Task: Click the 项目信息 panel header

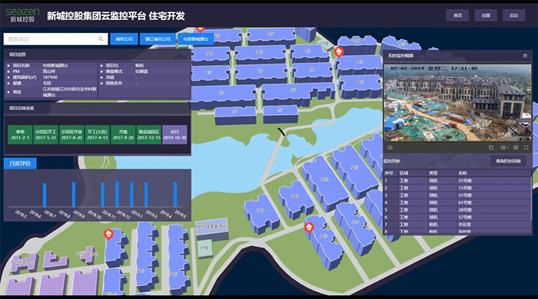Action: pyautogui.click(x=97, y=54)
